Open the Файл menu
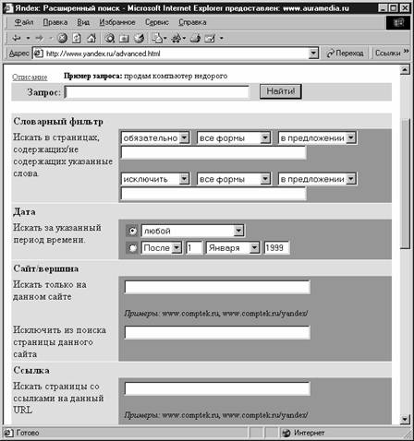Image resolution: width=414 pixels, height=441 pixels. 24,22
